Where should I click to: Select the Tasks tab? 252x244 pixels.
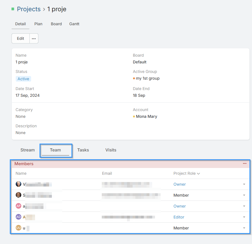click(83, 150)
